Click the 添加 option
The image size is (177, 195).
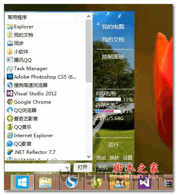coord(101,158)
